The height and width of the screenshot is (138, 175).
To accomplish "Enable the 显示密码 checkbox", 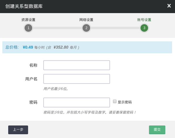I will [x=115, y=101].
